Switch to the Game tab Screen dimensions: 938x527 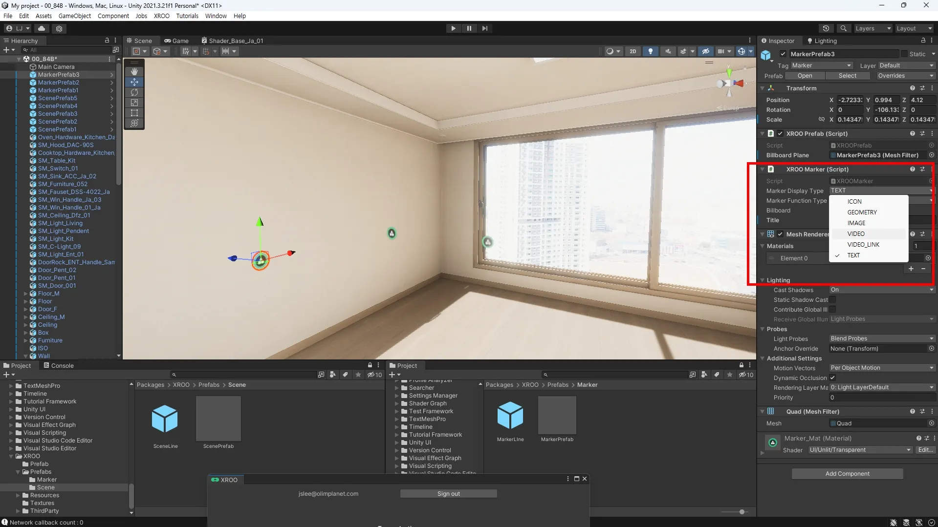coord(176,41)
